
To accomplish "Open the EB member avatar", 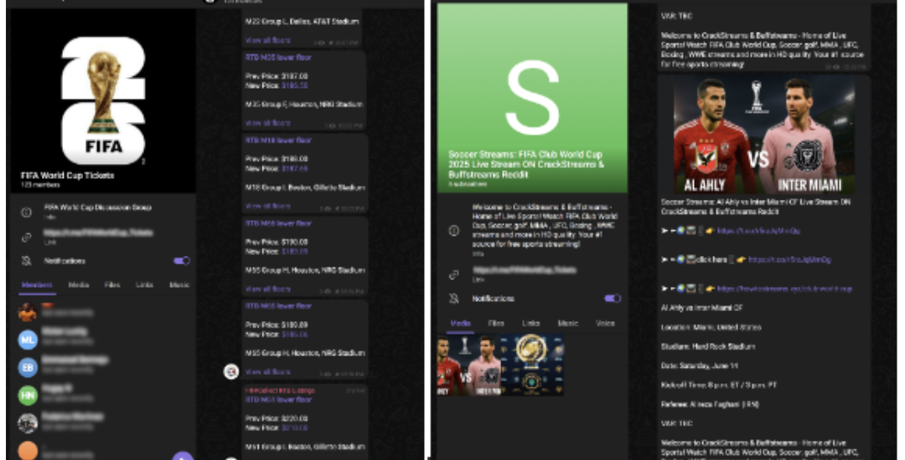I will (x=28, y=367).
